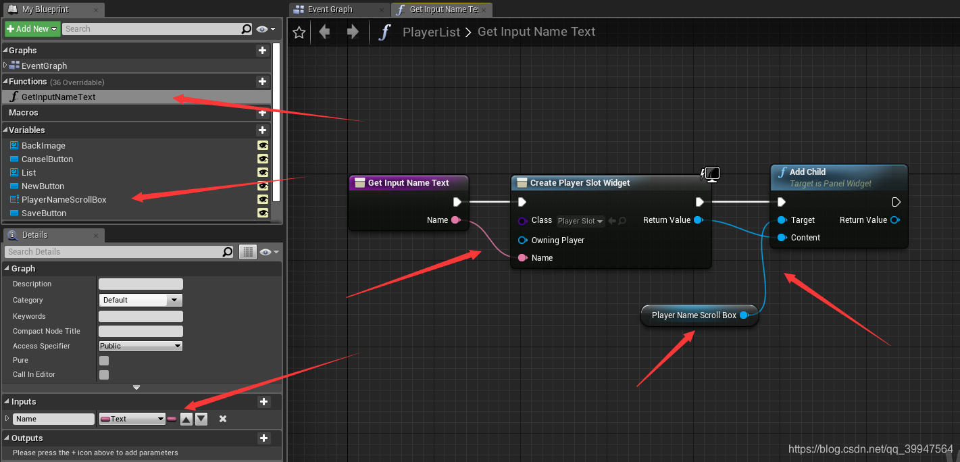This screenshot has height=462, width=960.
Task: Toggle visibility eye for NewButton variable
Action: 263,186
